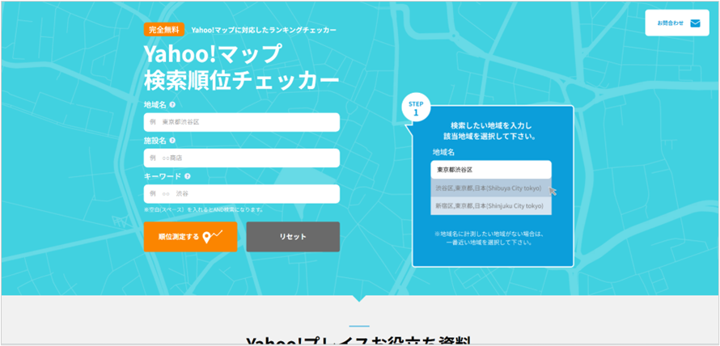Click the note about selecting nearest region

pos(489,238)
